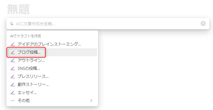213x110 pixels.
Task: Click the three-dots icon beside その他
Action: [x=13, y=101]
